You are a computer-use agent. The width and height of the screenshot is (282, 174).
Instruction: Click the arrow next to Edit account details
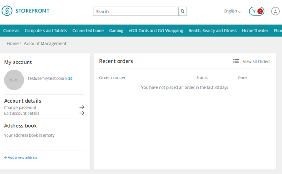click(82, 113)
